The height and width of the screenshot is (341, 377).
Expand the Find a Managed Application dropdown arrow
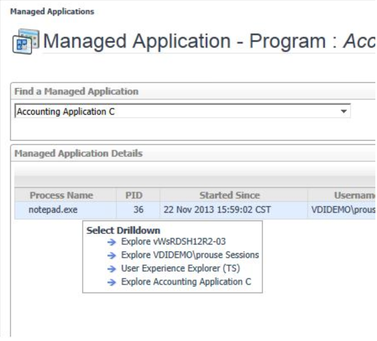coord(344,112)
